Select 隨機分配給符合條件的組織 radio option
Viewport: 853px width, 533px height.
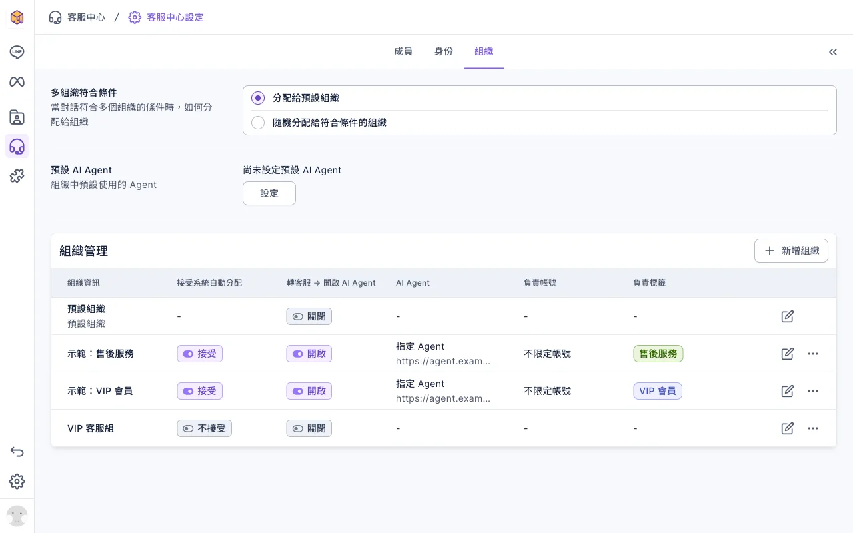click(258, 123)
